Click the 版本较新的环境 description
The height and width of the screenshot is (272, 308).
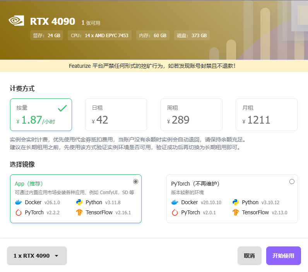pyautogui.click(x=187, y=192)
